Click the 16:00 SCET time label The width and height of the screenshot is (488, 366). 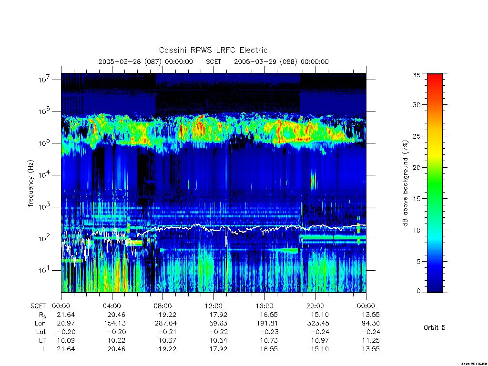[x=264, y=306]
